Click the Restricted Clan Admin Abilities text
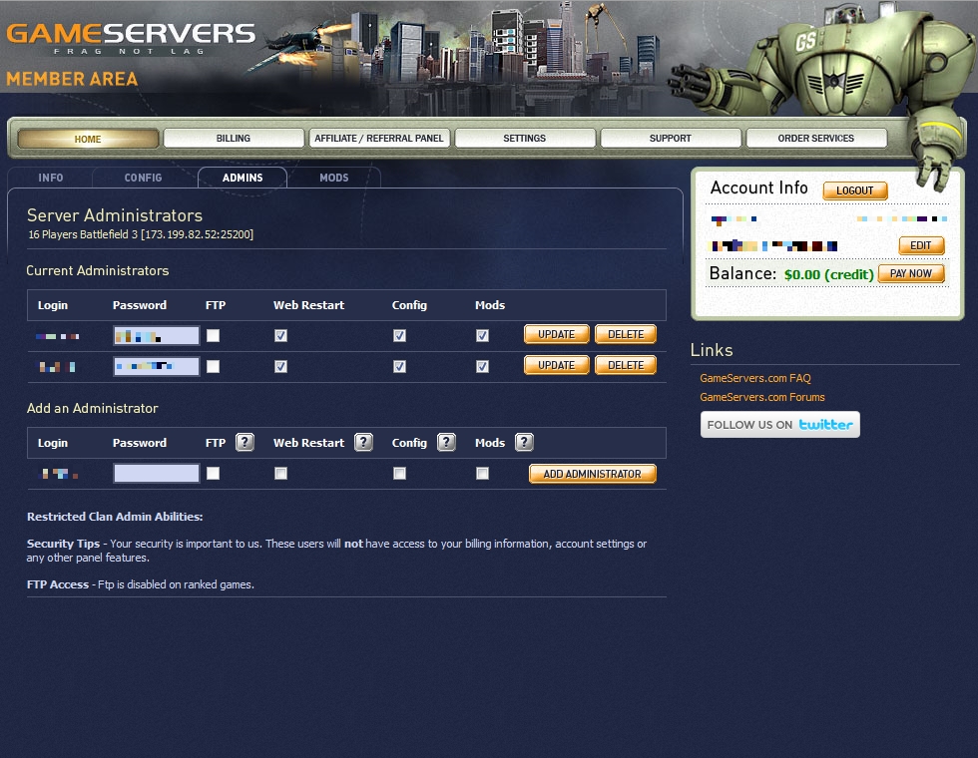The width and height of the screenshot is (978, 758). 115,517
